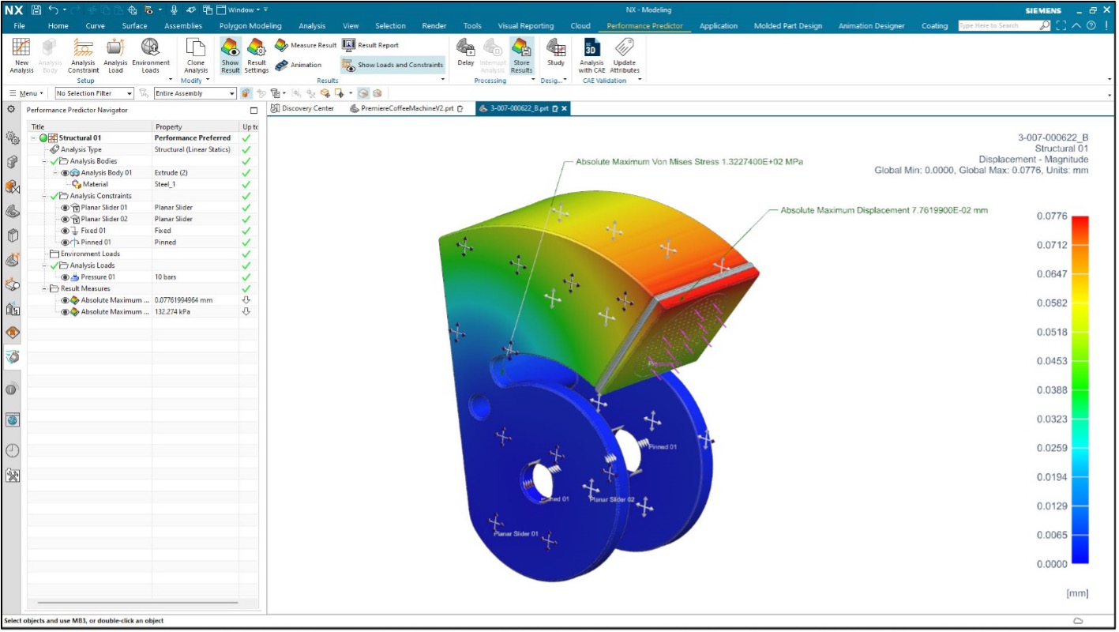Collapse the Structural 01 tree node
The image size is (1119, 632).
tap(34, 138)
